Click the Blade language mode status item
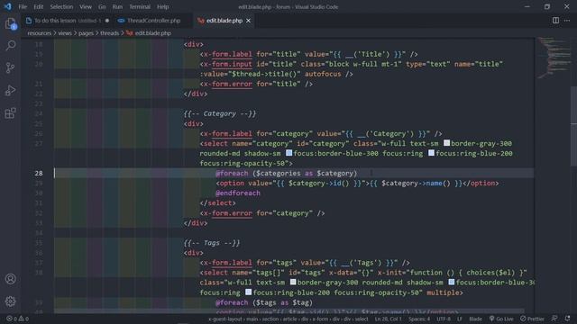Screen dimensions: 577x324 tap(475, 319)
